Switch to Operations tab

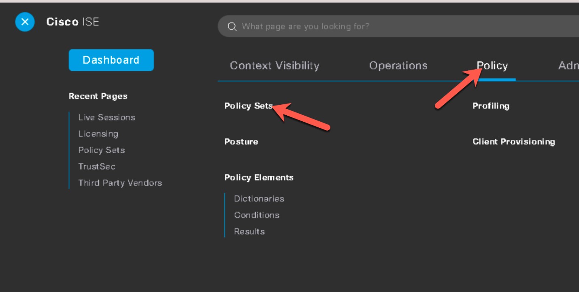coord(398,66)
